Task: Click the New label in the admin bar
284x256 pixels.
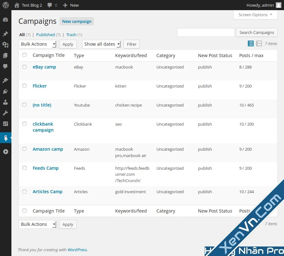Action: [75, 5]
